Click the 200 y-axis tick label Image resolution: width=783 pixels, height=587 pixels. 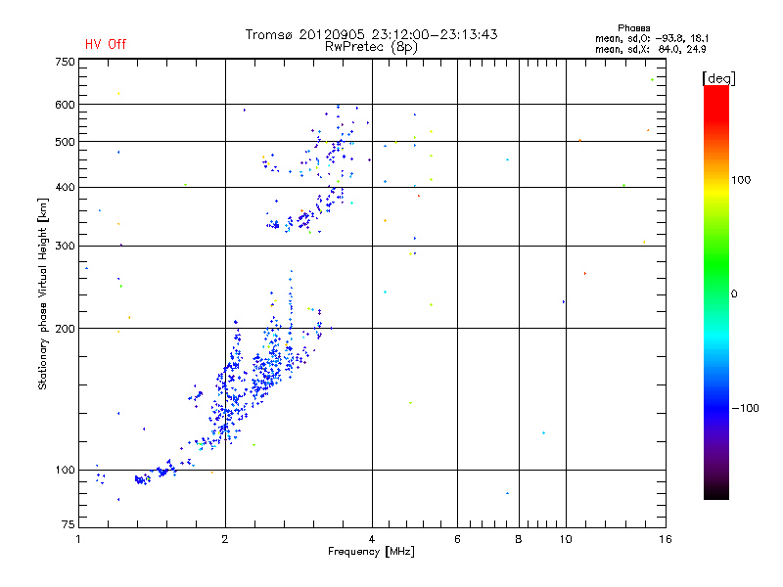pos(65,329)
